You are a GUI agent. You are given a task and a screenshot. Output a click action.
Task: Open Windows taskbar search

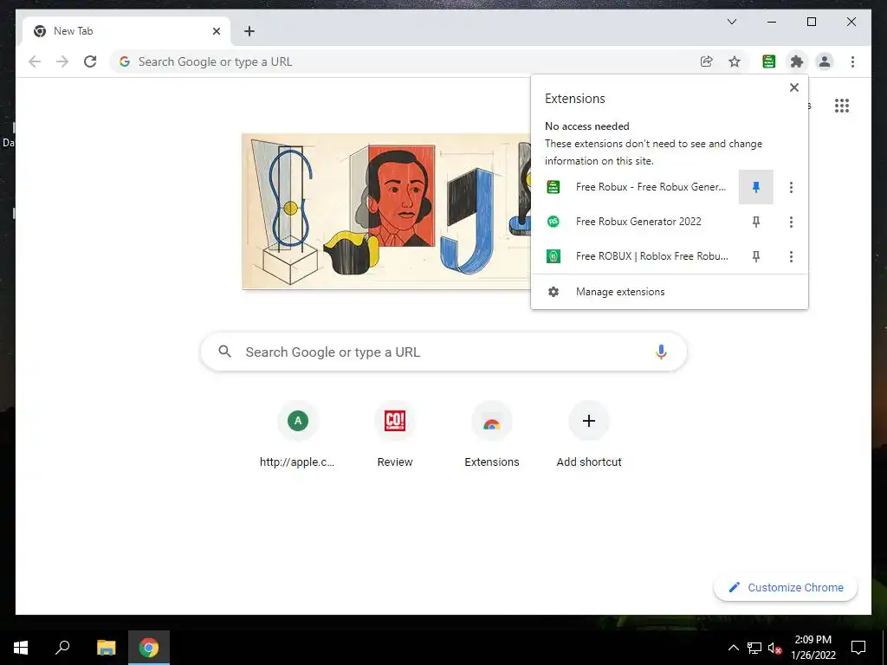(x=62, y=648)
